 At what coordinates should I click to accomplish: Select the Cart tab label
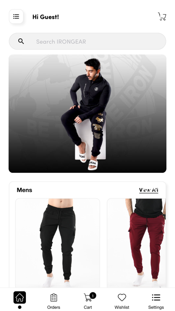coord(88,307)
